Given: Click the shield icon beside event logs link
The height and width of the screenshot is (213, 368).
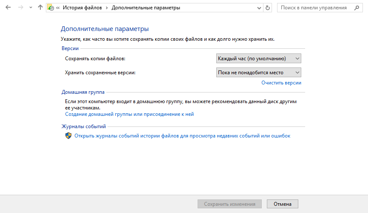Looking at the screenshot, I should pyautogui.click(x=68, y=136).
